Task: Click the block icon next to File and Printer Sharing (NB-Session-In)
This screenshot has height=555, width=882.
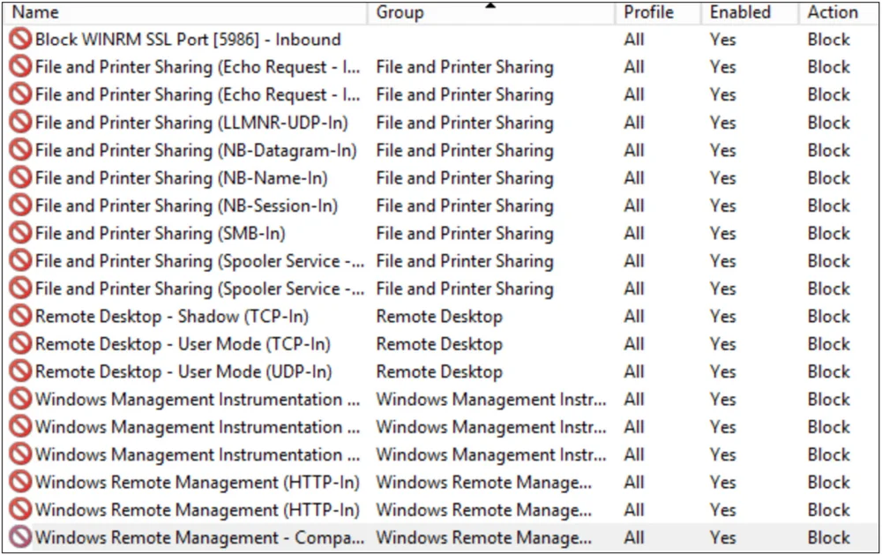Action: pos(21,206)
